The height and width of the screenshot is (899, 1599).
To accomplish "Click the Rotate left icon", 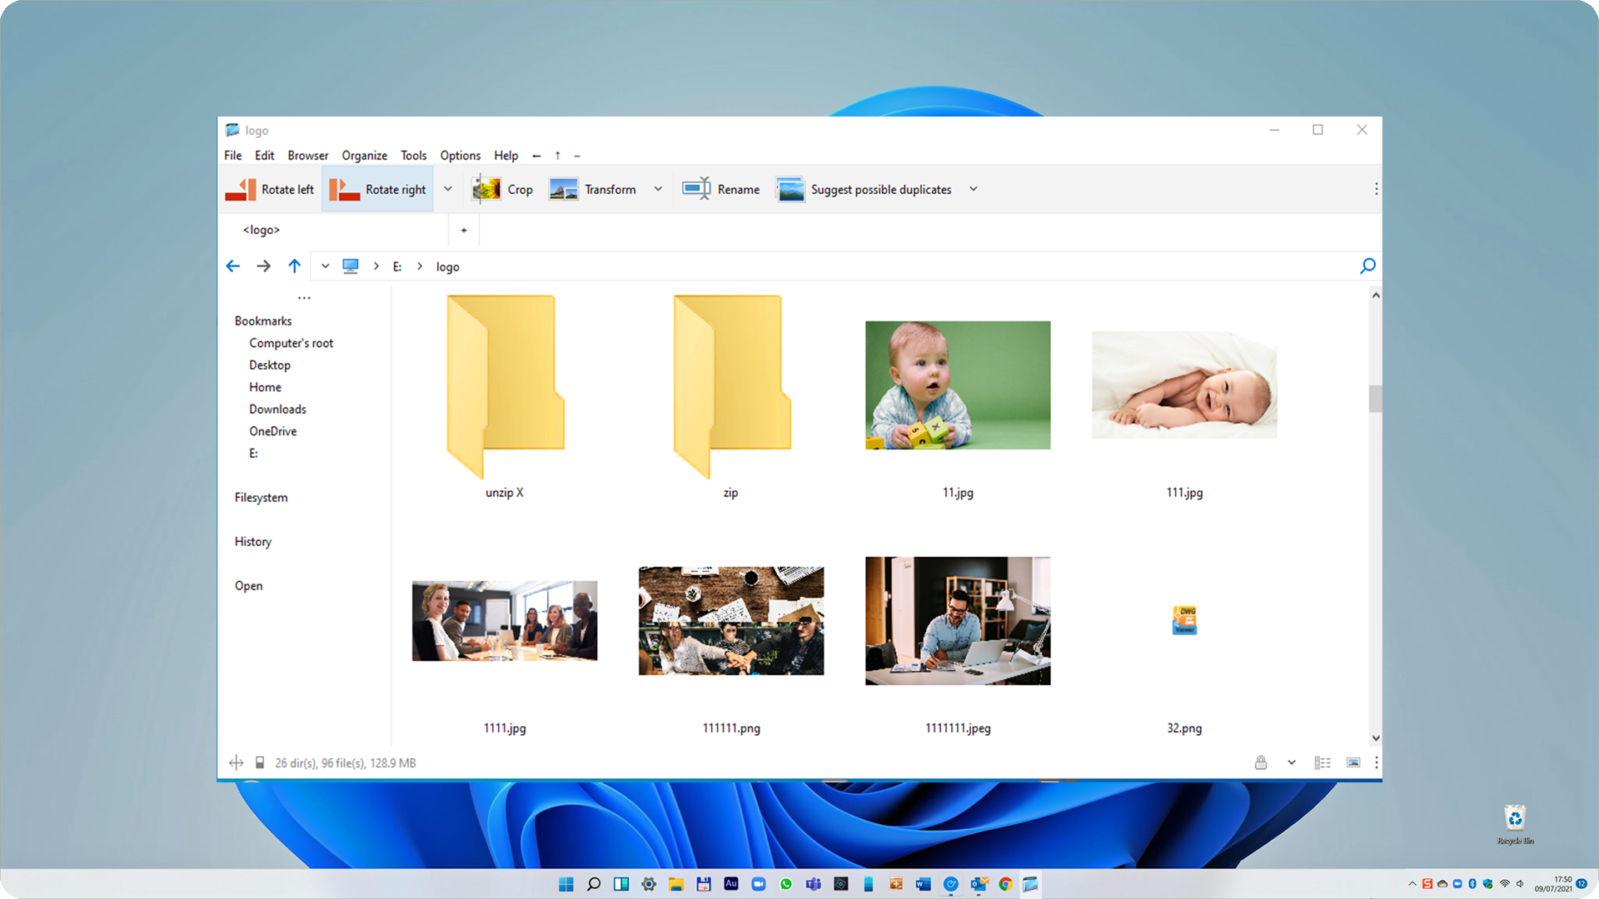I will click(241, 190).
